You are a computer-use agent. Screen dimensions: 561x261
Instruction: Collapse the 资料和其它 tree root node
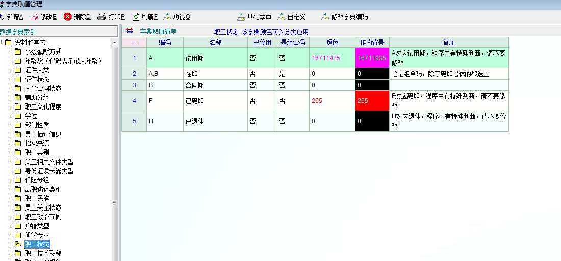(x=2, y=42)
